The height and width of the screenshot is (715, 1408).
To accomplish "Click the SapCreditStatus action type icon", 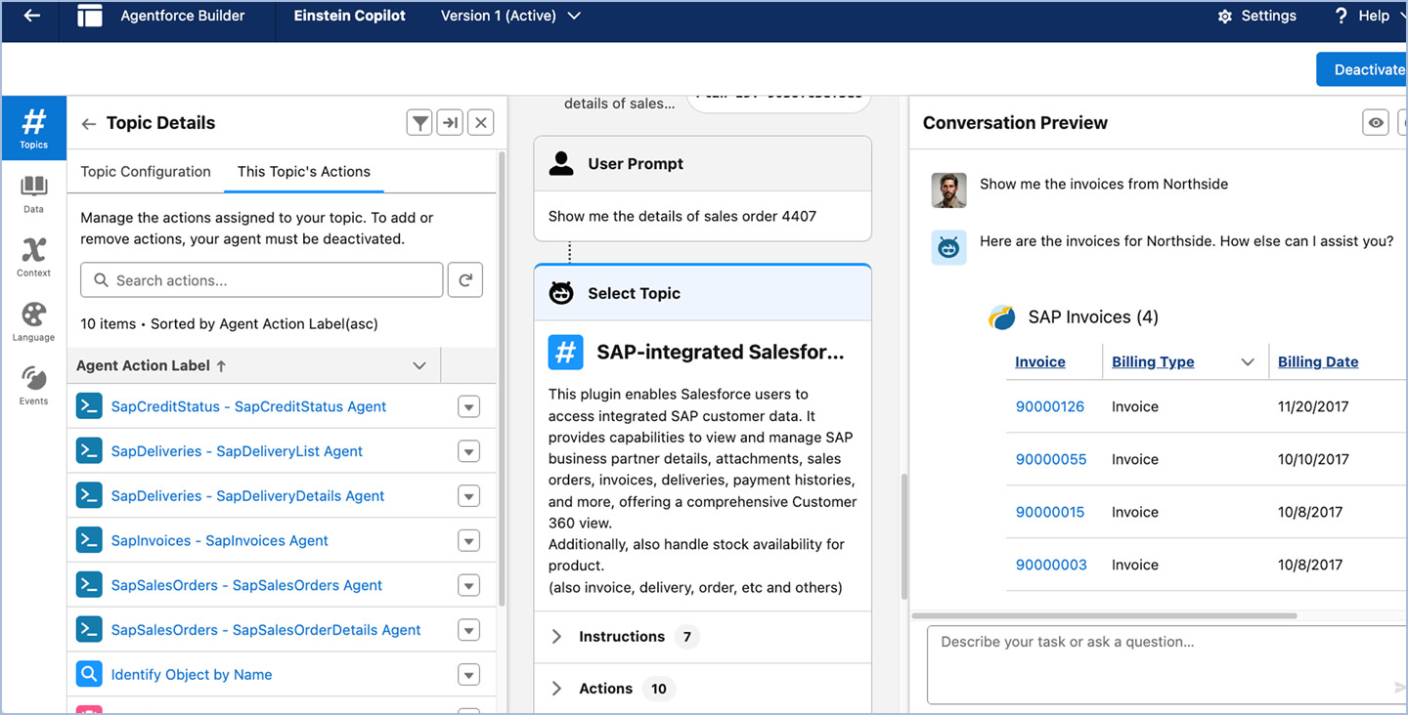I will tap(89, 406).
